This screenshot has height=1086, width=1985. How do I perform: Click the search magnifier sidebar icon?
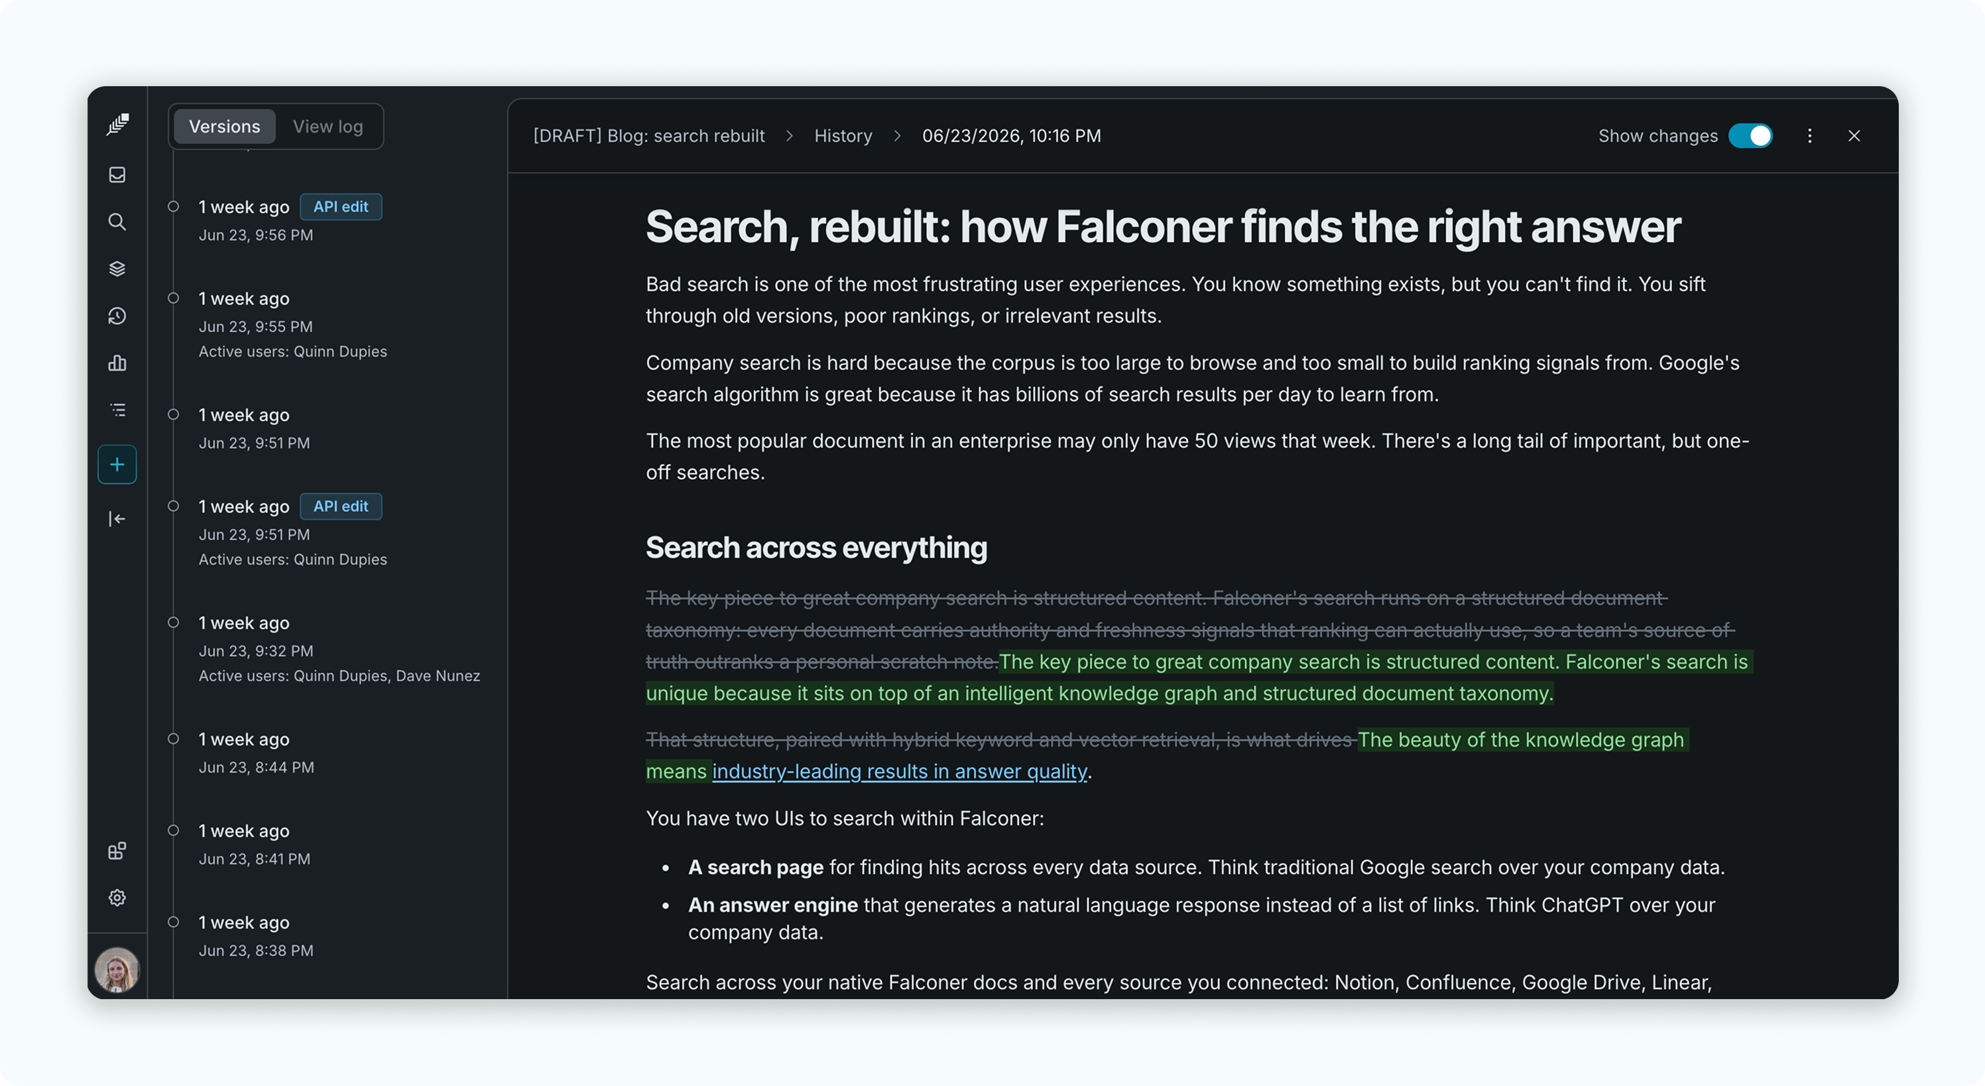coord(117,222)
